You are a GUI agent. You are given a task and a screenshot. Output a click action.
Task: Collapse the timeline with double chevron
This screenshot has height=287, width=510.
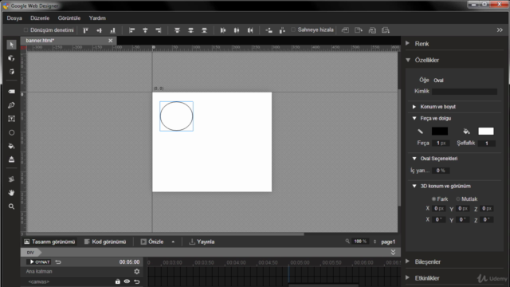(393, 252)
